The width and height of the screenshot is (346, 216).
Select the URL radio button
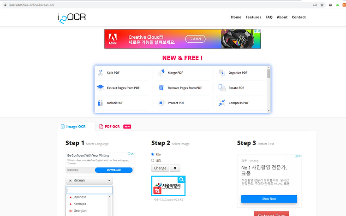tap(153, 161)
